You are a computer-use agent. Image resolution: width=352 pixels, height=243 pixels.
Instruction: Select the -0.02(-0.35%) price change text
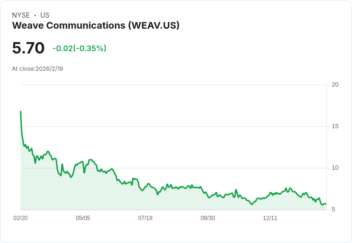[79, 48]
